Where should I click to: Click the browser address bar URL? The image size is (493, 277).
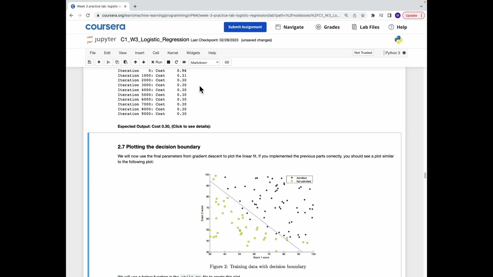(x=221, y=15)
